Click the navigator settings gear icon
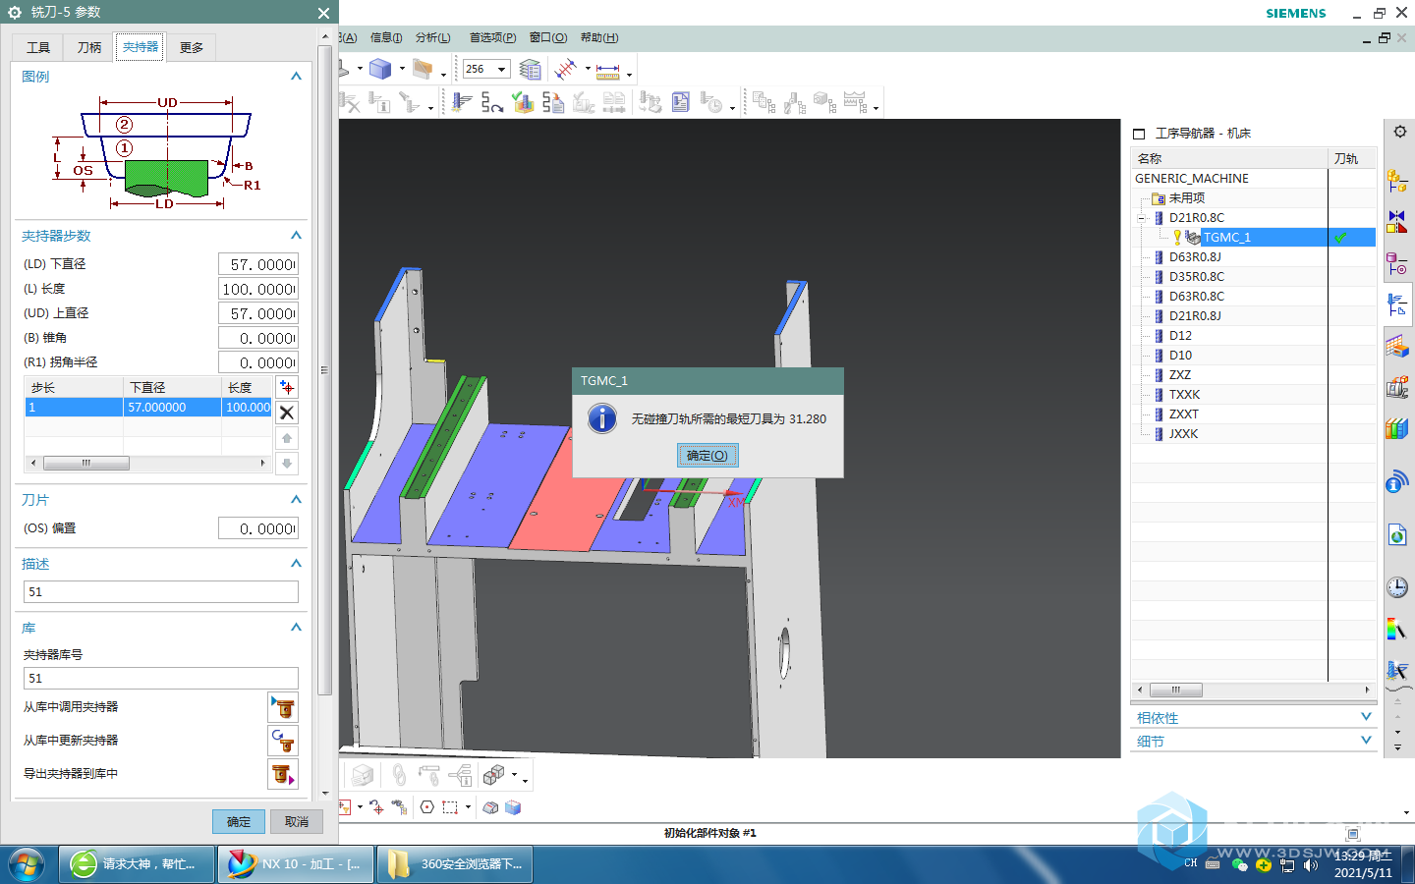The image size is (1415, 884). [1400, 132]
